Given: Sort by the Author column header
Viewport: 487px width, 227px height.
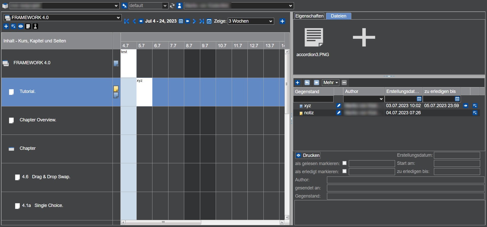Looking at the screenshot, I should click(364, 91).
